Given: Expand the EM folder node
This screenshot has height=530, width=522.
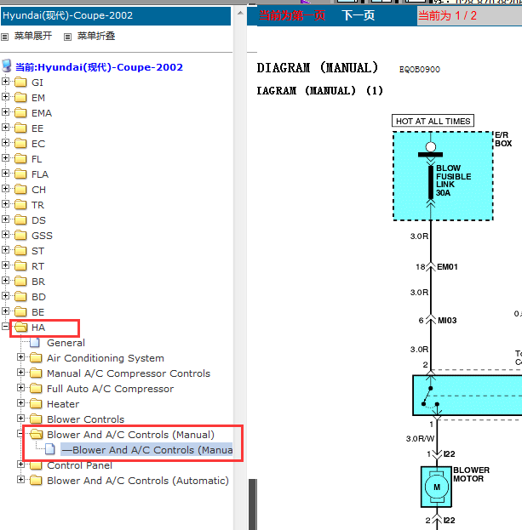Looking at the screenshot, I should [x=5, y=97].
